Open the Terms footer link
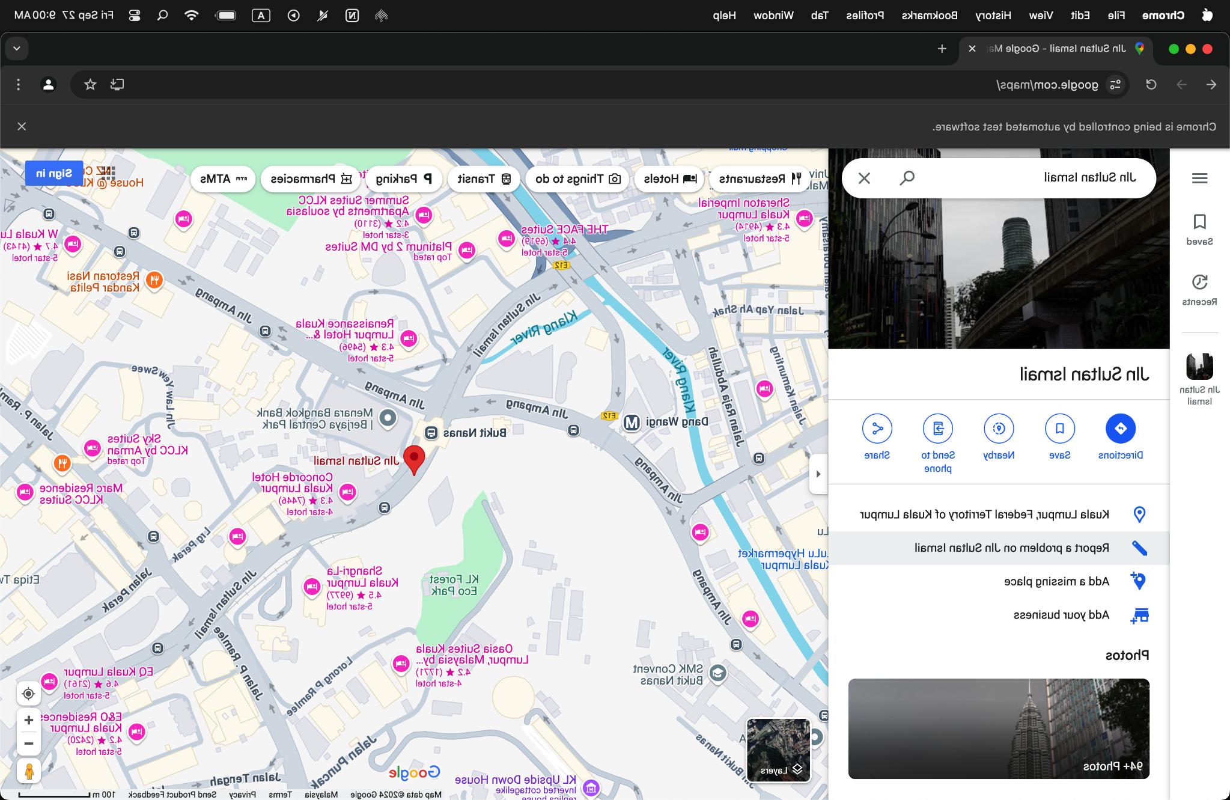The image size is (1230, 800). [x=280, y=795]
